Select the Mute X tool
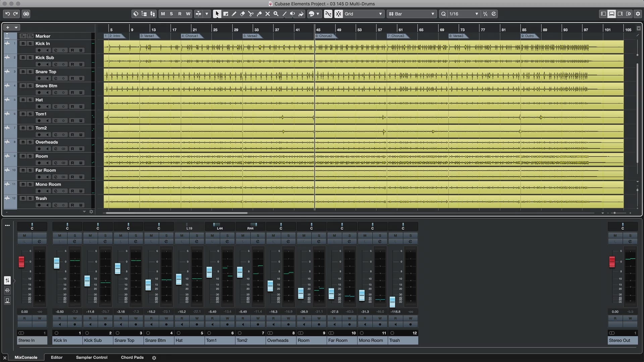The height and width of the screenshot is (362, 644). [267, 14]
